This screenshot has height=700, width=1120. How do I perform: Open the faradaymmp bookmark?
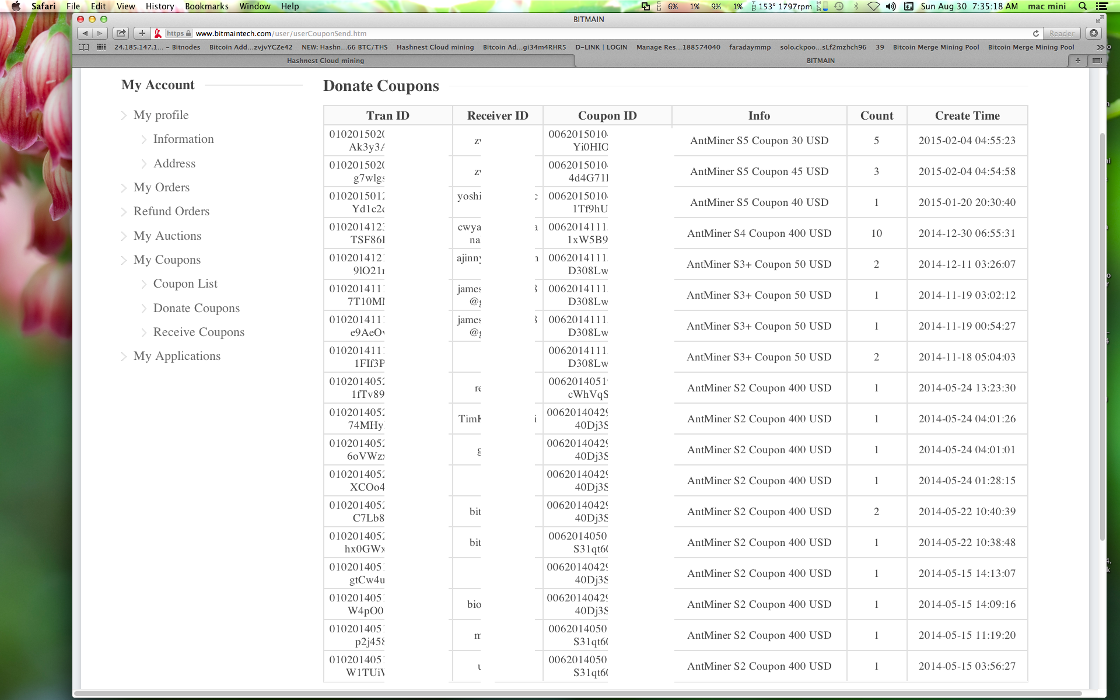click(750, 47)
